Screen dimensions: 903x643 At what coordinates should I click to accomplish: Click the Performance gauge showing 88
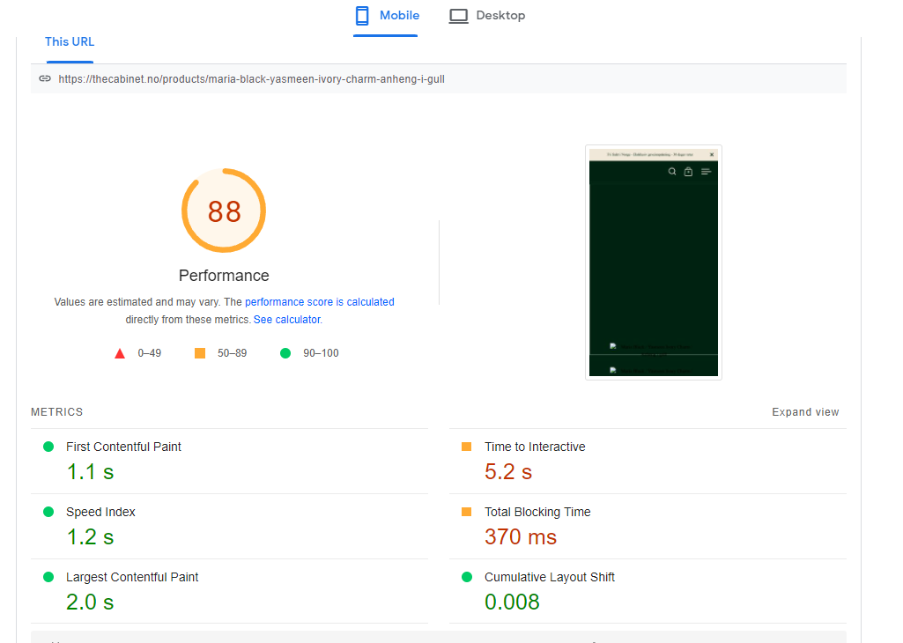click(x=223, y=211)
